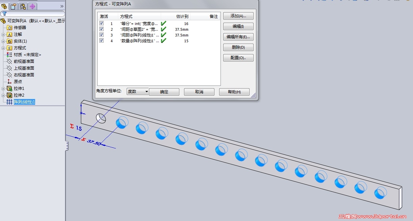Expand the 注解 annotations node
The height and width of the screenshot is (221, 413).
coord(3,34)
